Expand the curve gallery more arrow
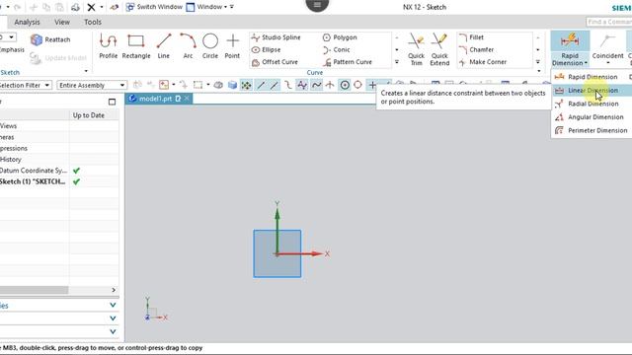This screenshot has width=632, height=355. (397, 62)
